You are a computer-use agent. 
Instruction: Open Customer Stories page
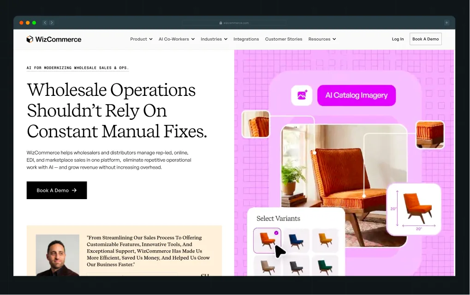[x=284, y=39]
